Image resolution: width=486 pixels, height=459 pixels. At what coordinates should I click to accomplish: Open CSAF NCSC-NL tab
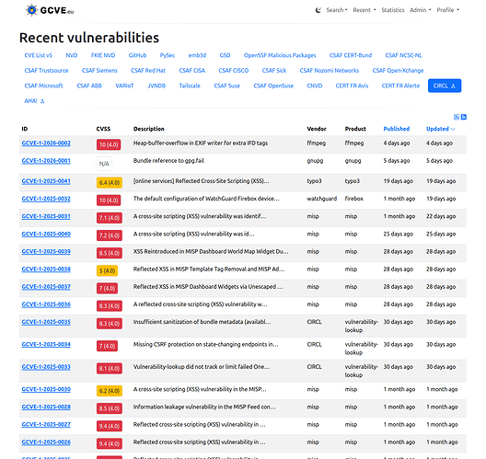403,55
